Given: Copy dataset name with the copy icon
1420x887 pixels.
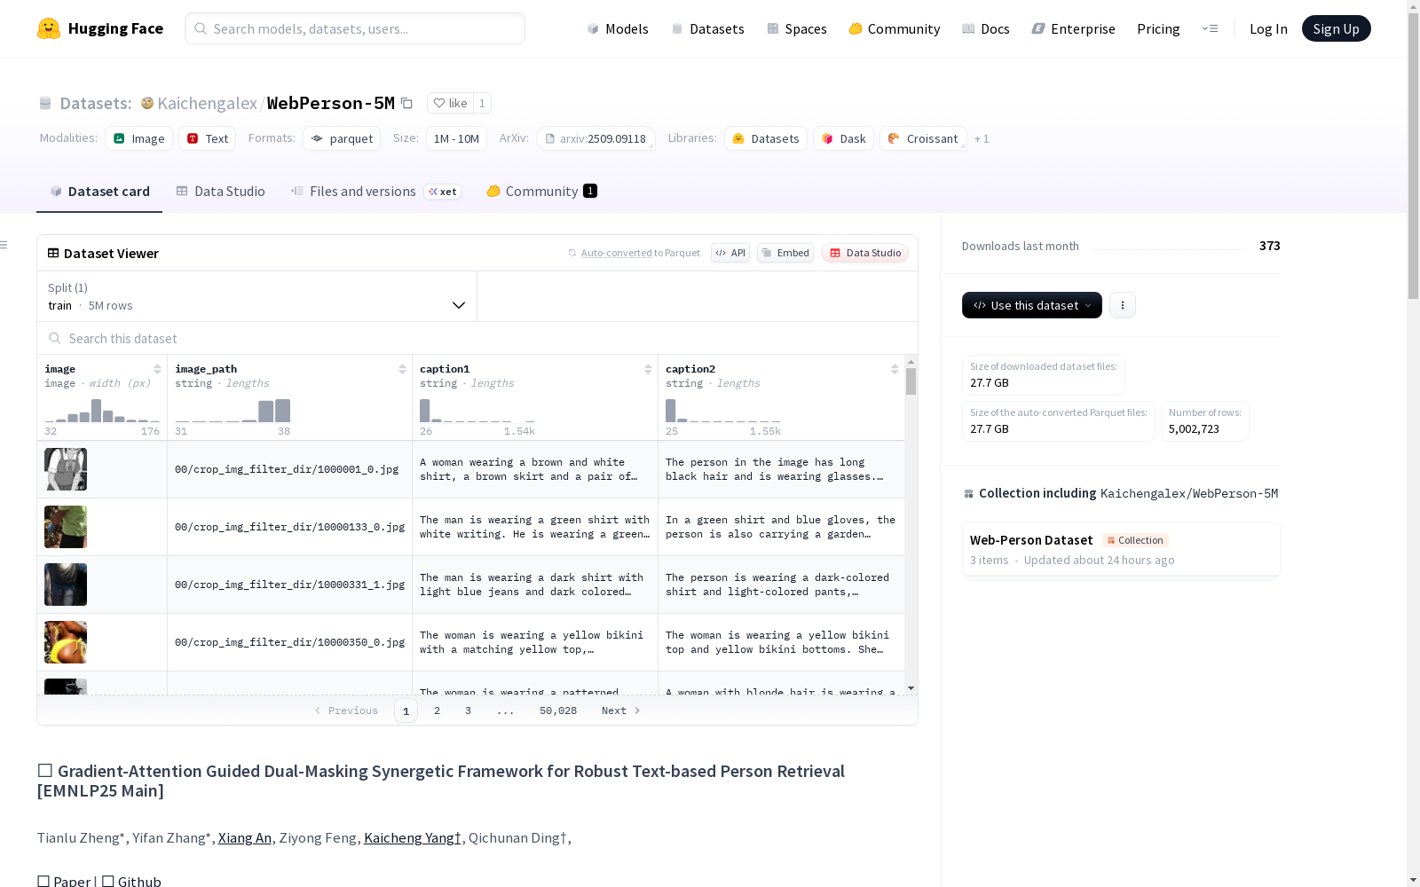Looking at the screenshot, I should (x=406, y=103).
